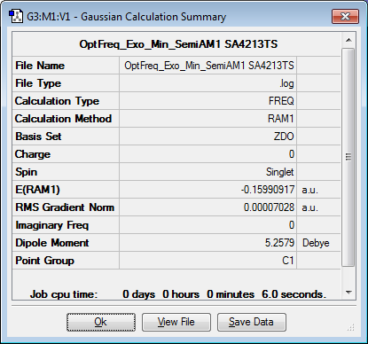
Task: Click the scrollbar up arrow
Action: coord(348,40)
